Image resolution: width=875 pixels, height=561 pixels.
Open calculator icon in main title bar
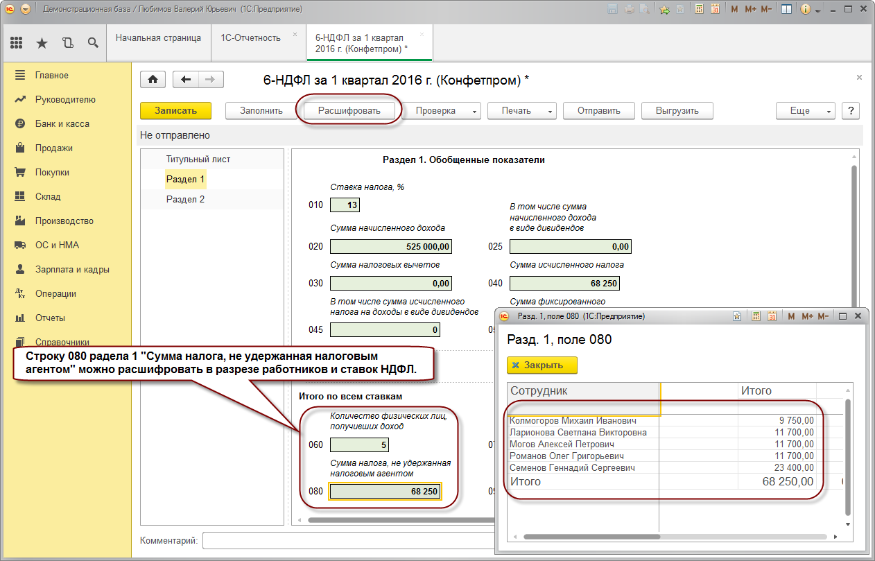(699, 10)
